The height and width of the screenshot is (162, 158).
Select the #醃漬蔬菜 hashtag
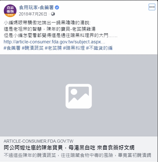(x=33, y=48)
